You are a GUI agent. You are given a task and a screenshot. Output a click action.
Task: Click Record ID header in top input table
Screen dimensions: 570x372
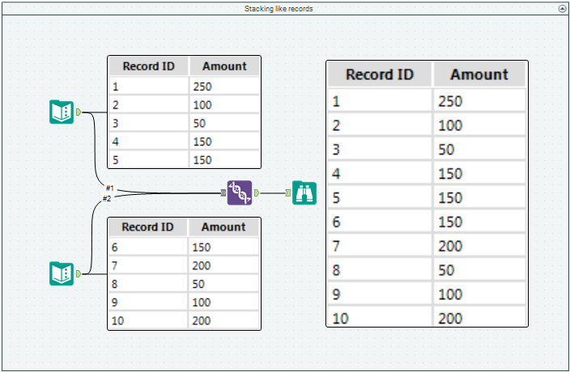149,66
